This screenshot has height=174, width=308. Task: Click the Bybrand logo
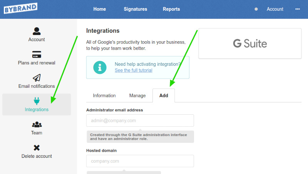click(x=20, y=8)
